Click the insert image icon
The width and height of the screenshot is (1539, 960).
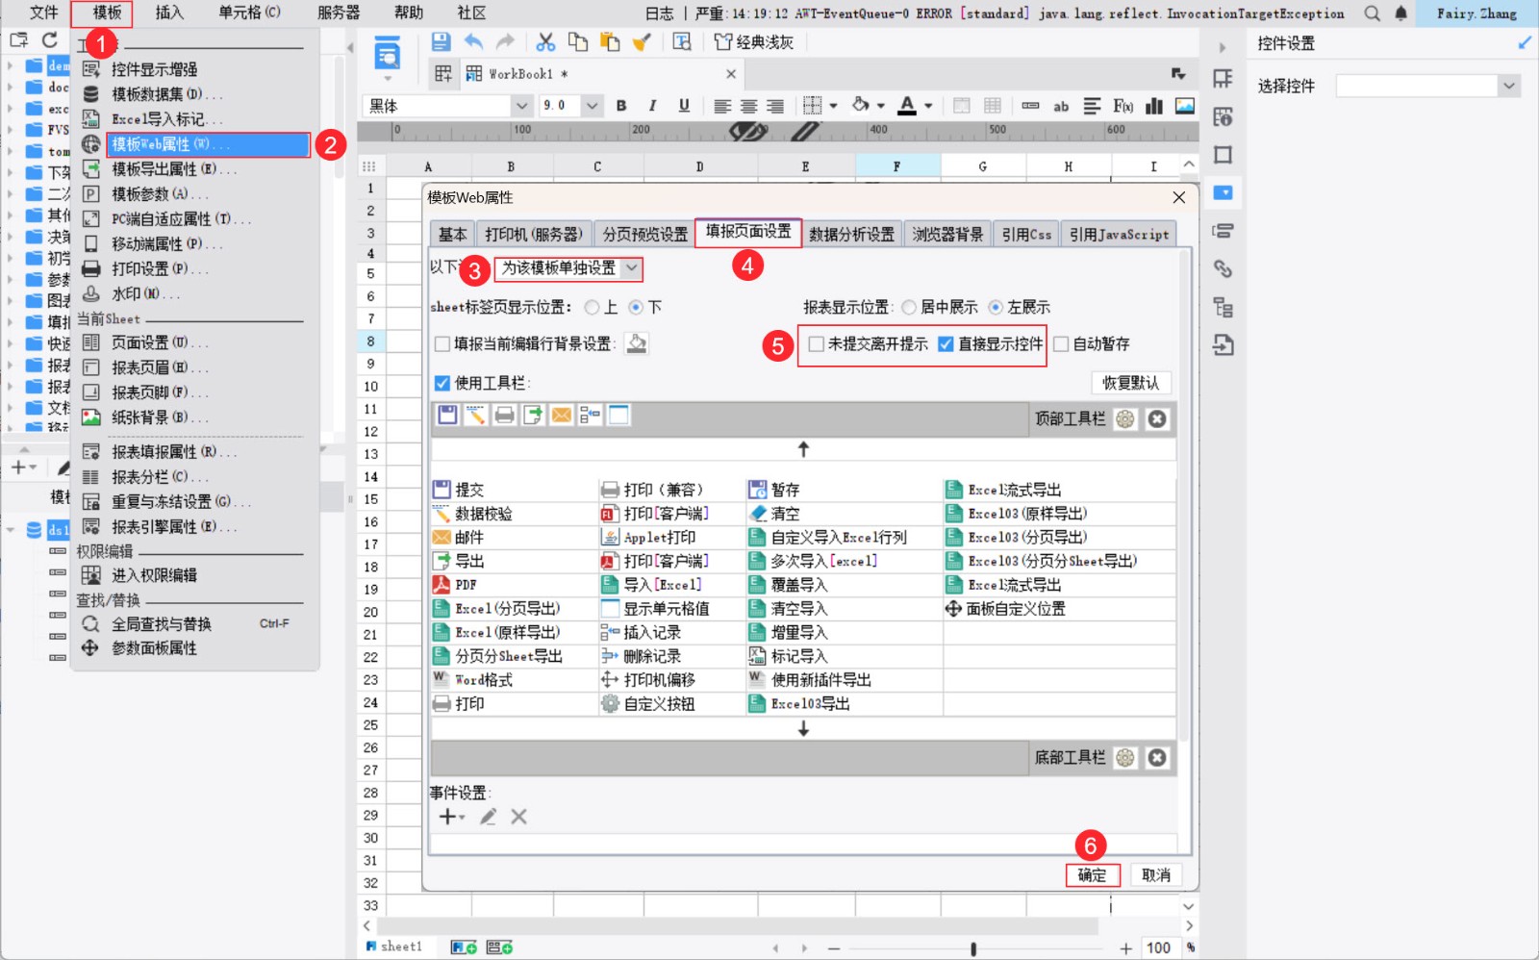[x=1185, y=106]
